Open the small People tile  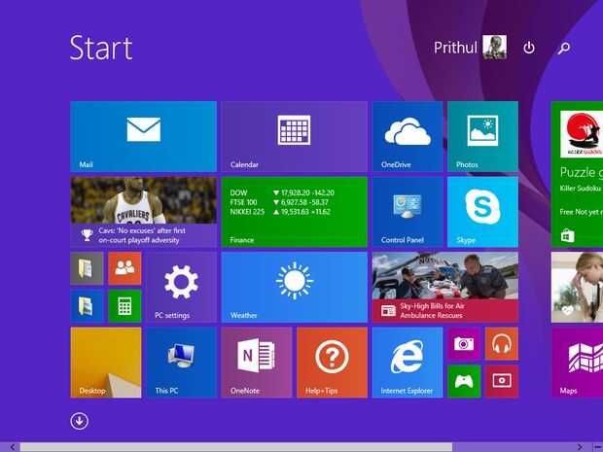[124, 268]
